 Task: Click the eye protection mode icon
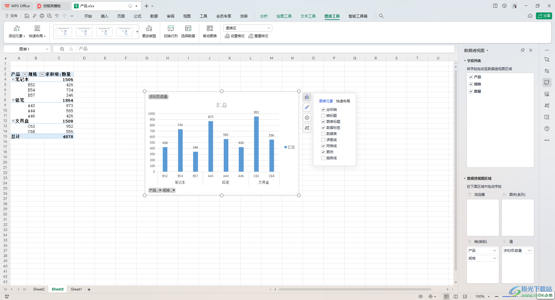(421, 296)
